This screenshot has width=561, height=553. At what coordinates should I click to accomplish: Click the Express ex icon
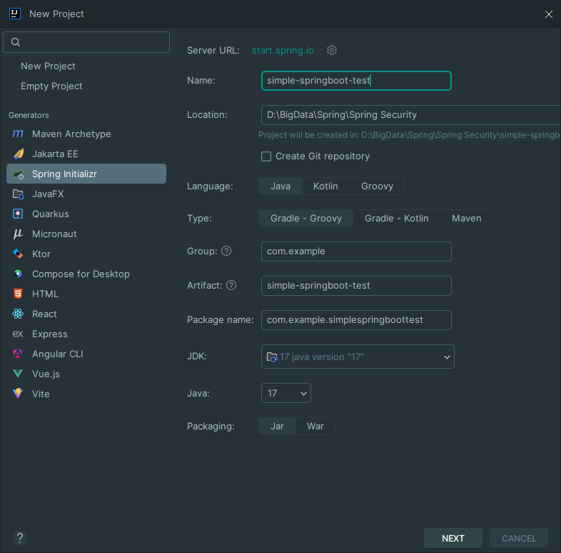tap(18, 334)
